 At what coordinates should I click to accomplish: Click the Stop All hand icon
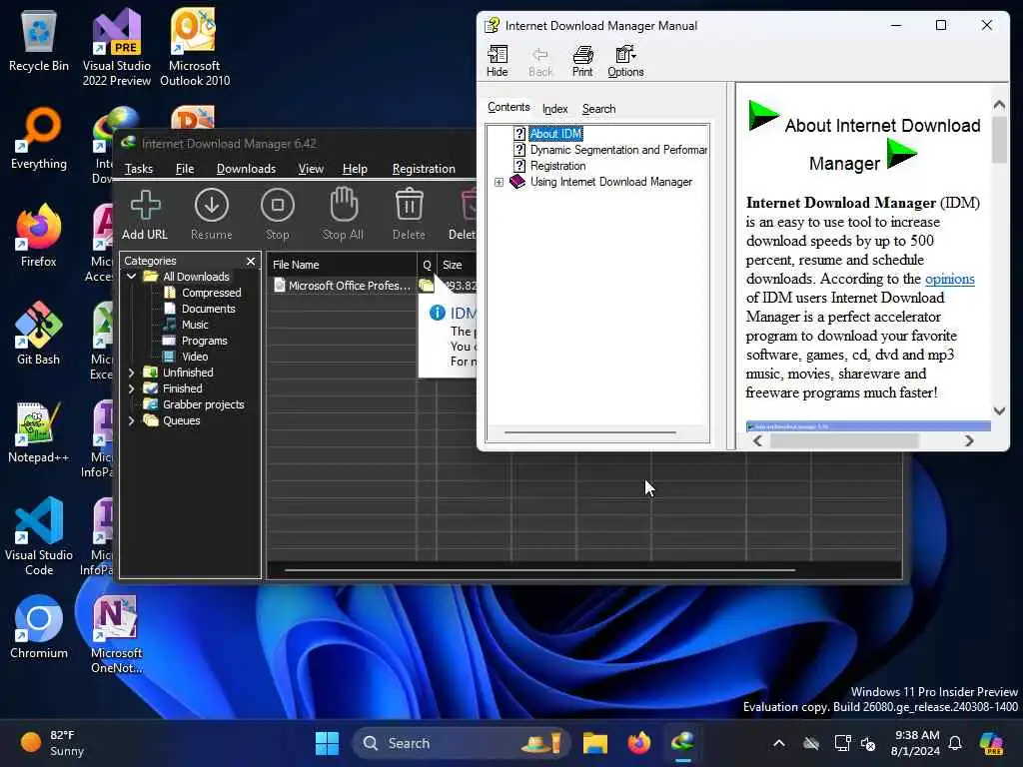(344, 215)
